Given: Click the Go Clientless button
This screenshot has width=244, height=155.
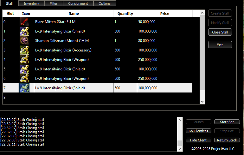Looking at the screenshot, I should 198,131.
